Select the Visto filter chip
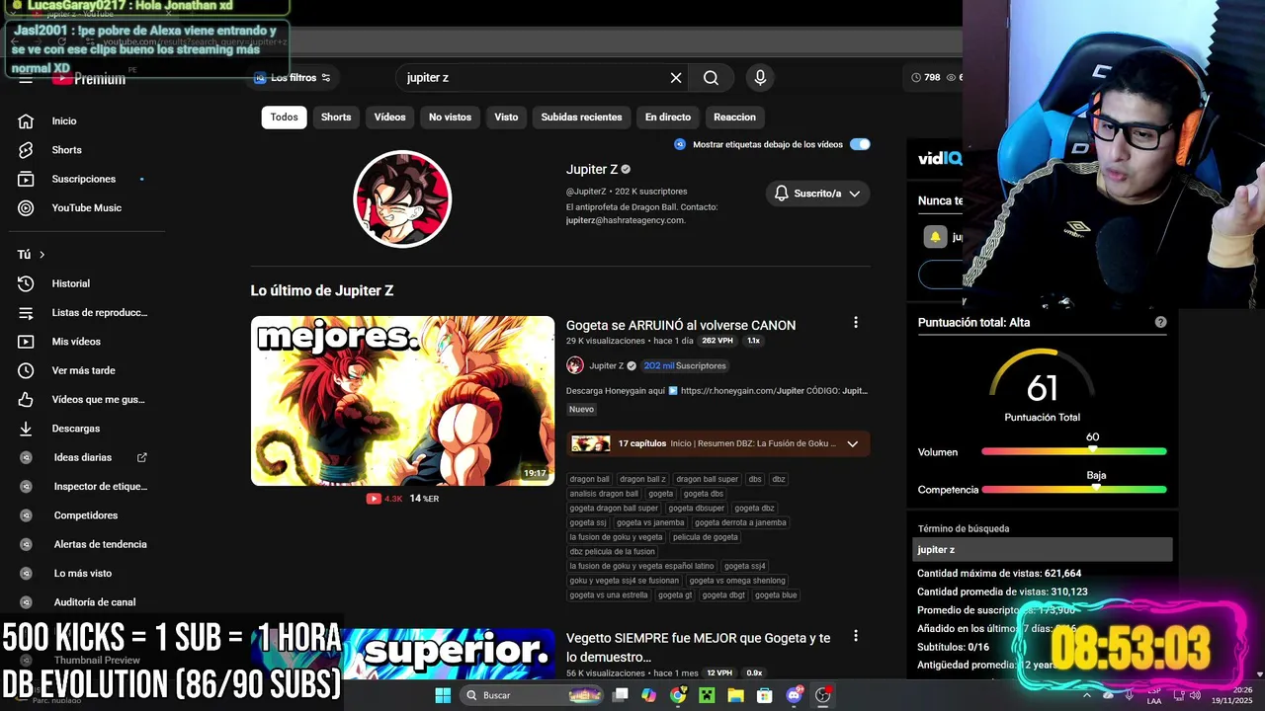1265x711 pixels. pos(506,118)
